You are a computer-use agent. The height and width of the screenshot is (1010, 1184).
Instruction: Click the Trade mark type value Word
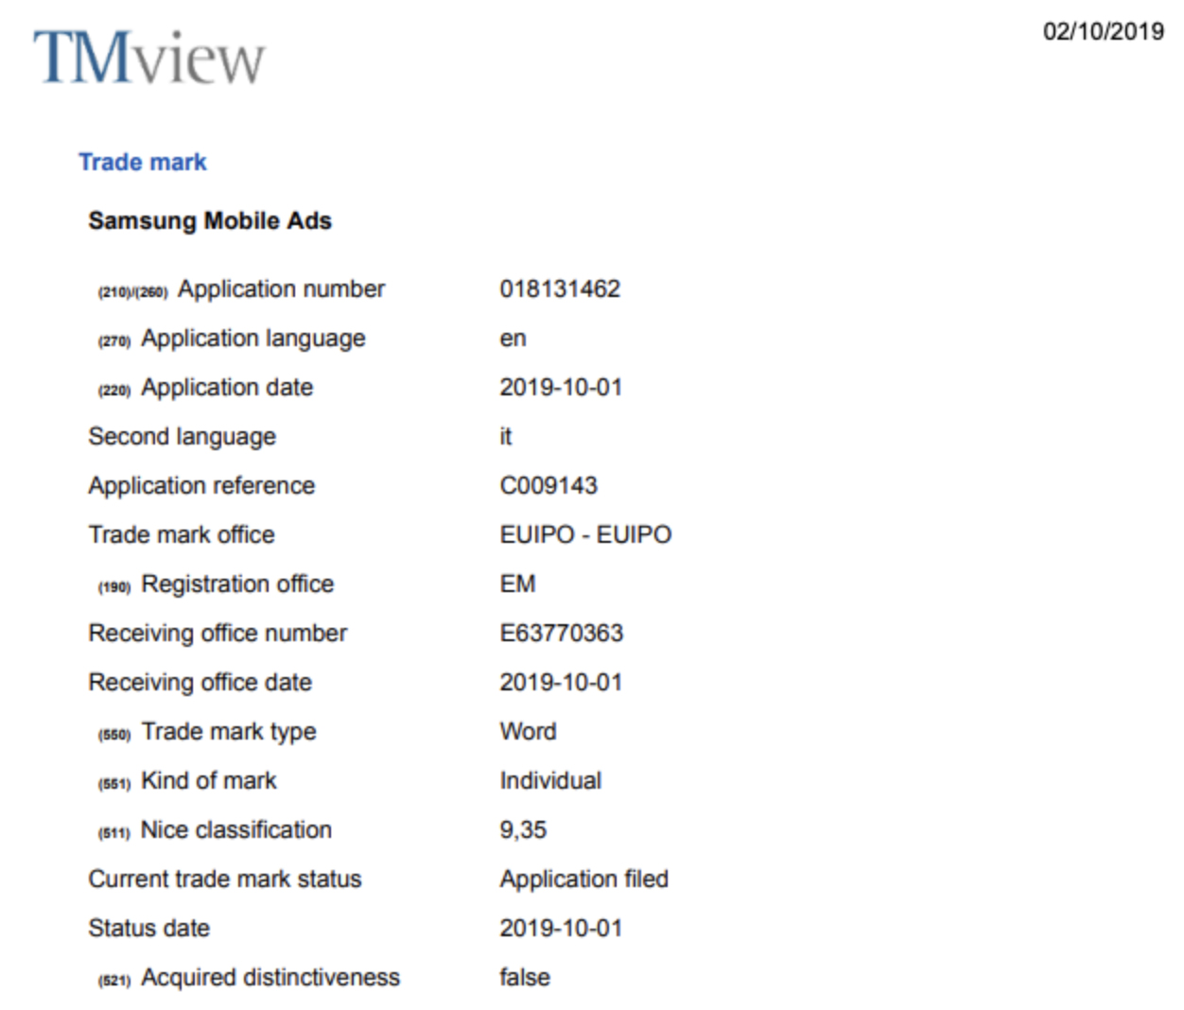tap(528, 731)
